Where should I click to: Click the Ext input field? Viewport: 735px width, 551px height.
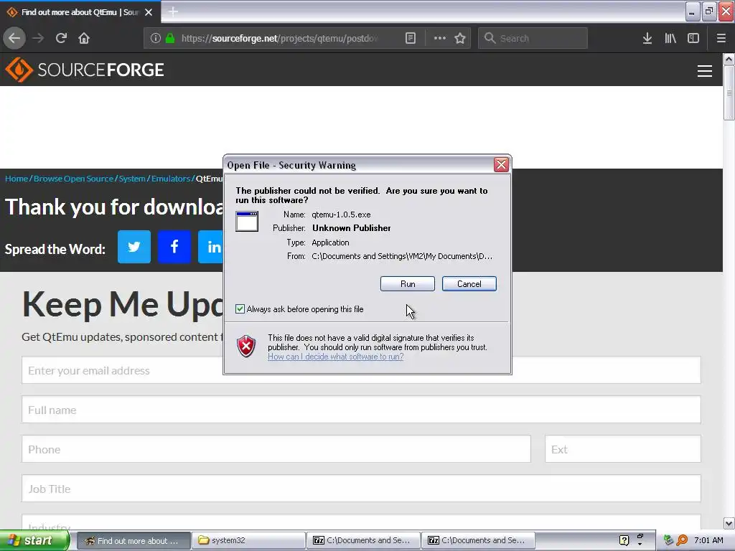pos(623,449)
